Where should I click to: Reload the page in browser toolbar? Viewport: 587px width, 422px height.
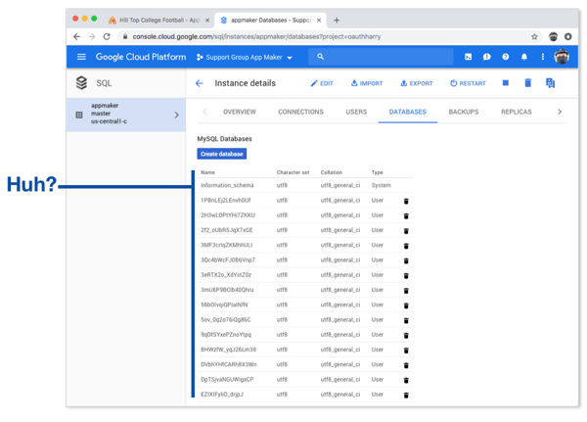coord(107,37)
